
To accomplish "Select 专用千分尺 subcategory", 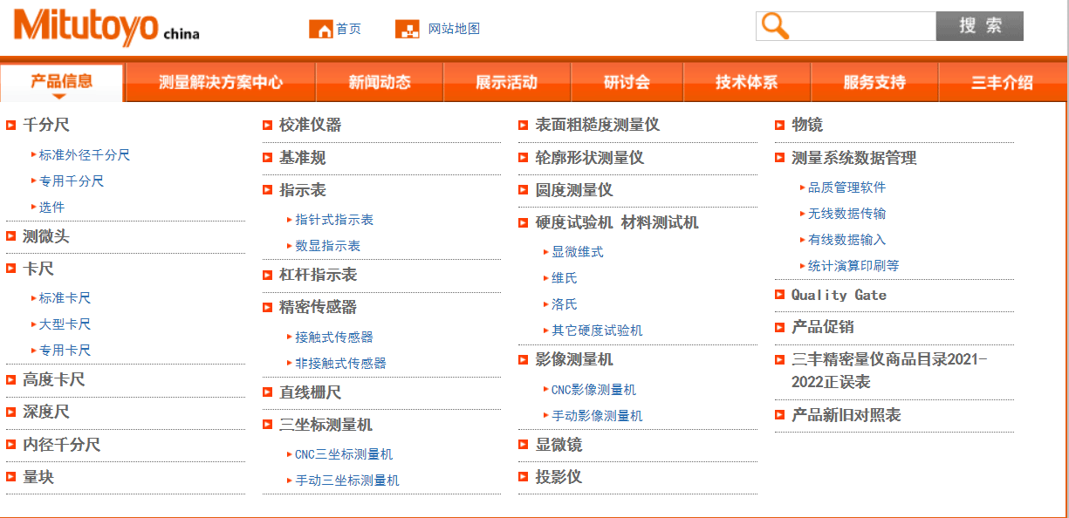I will [72, 181].
